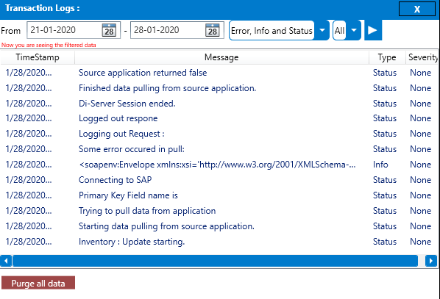Expand the All severity dropdown

click(x=354, y=30)
